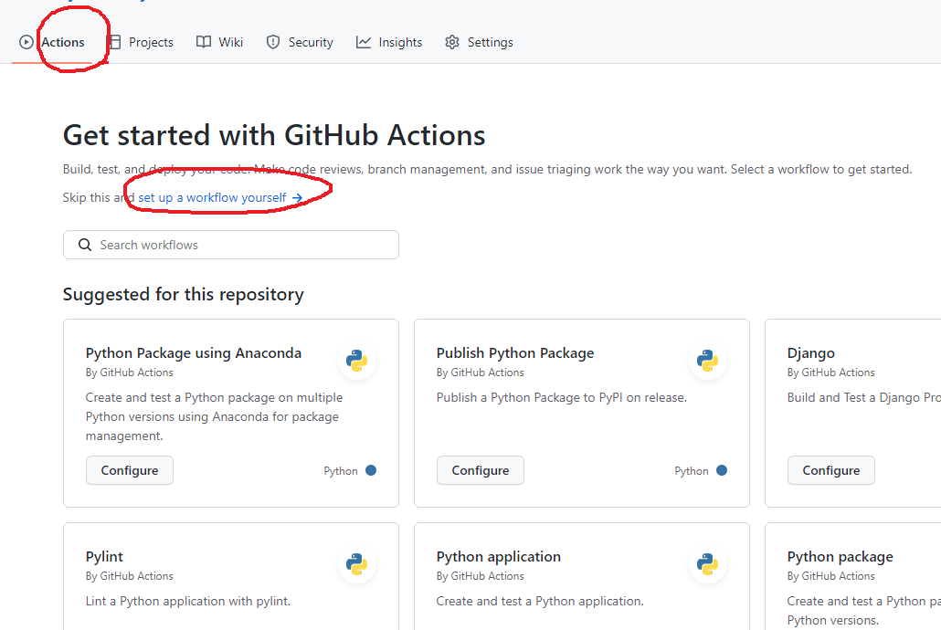Select the 'Pylint' card title
The width and height of the screenshot is (941, 630).
point(104,556)
